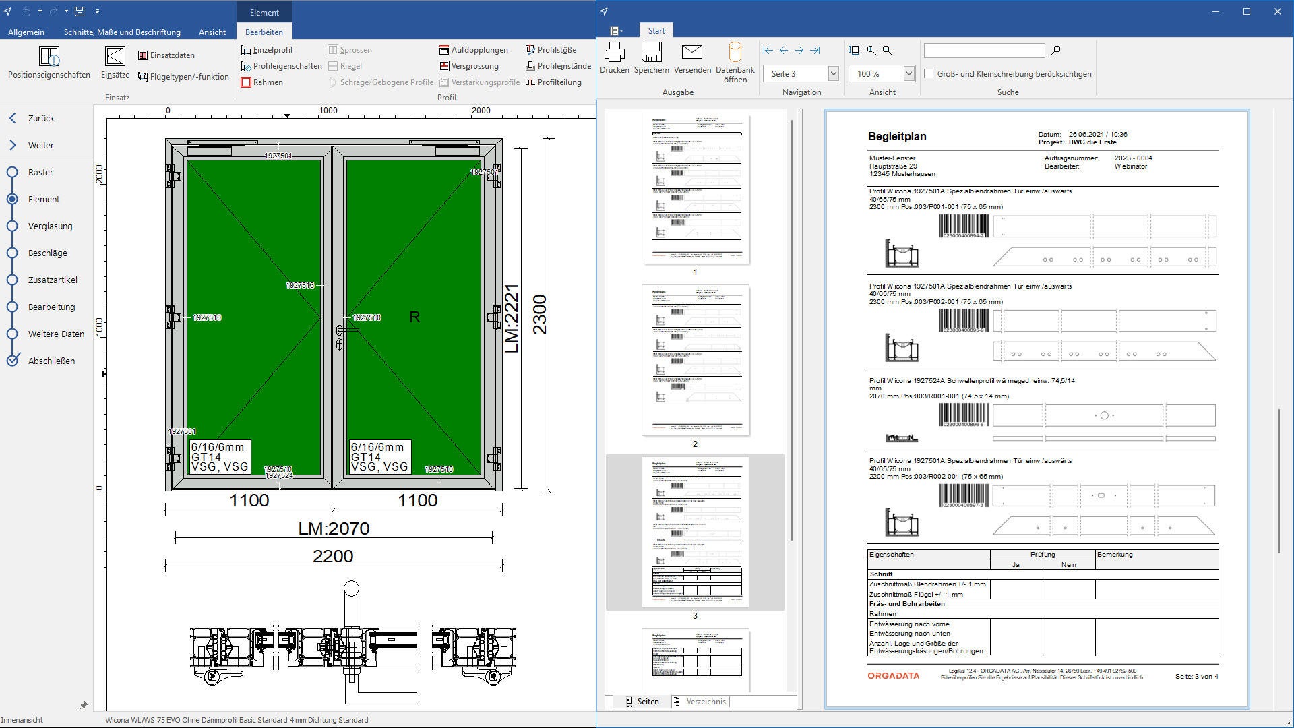This screenshot has height=728, width=1294.
Task: Switch to the Seiten tab
Action: pos(643,702)
